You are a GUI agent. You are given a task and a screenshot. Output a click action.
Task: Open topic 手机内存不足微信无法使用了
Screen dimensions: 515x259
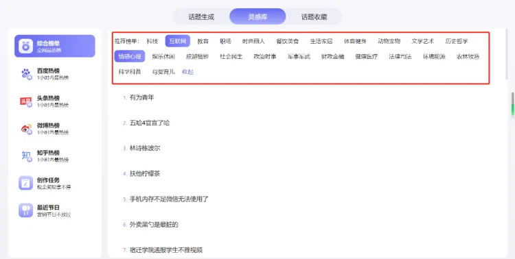(169, 199)
